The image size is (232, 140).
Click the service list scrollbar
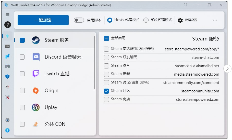coord(94,62)
